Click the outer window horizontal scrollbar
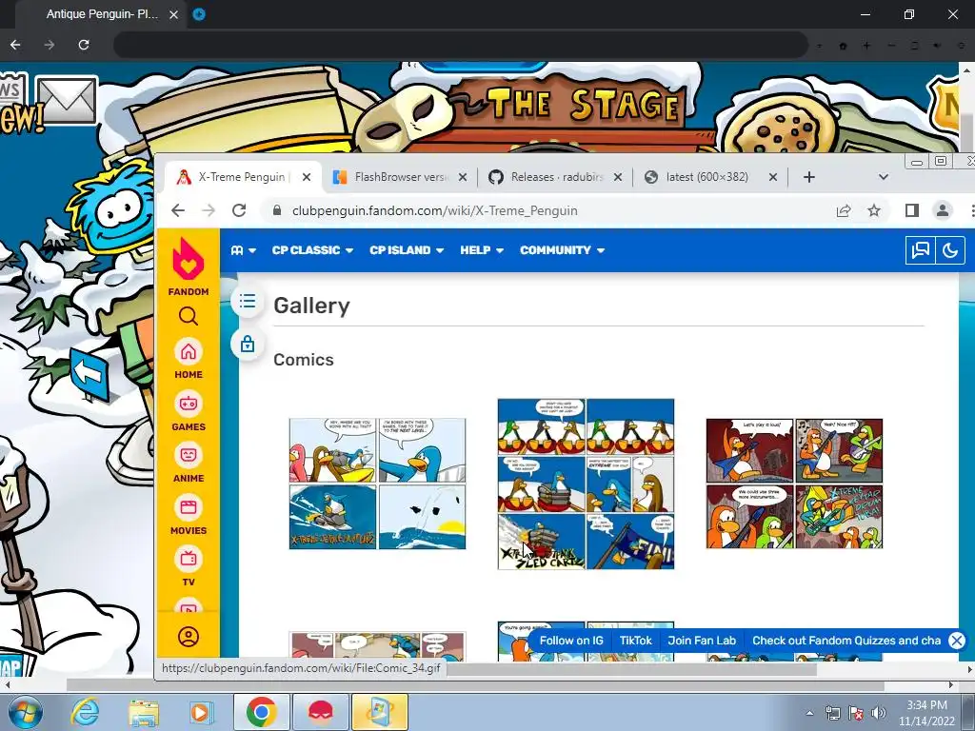 pos(475,684)
